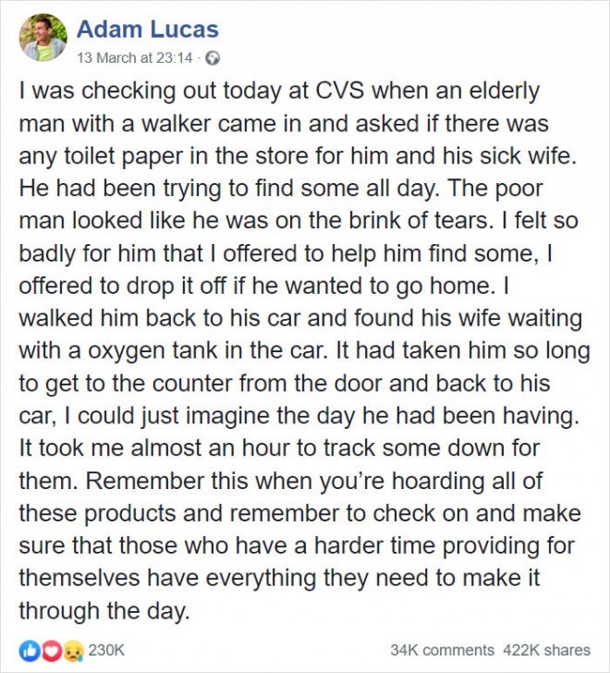
Task: Open the 34K comments link
Action: [x=443, y=650]
